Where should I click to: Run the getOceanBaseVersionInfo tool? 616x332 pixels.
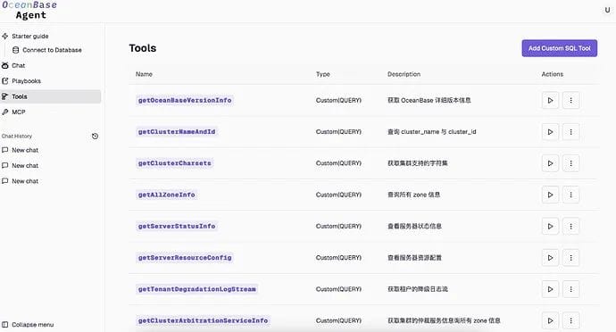pos(550,100)
